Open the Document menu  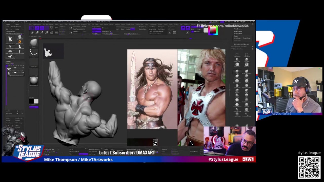72,24
